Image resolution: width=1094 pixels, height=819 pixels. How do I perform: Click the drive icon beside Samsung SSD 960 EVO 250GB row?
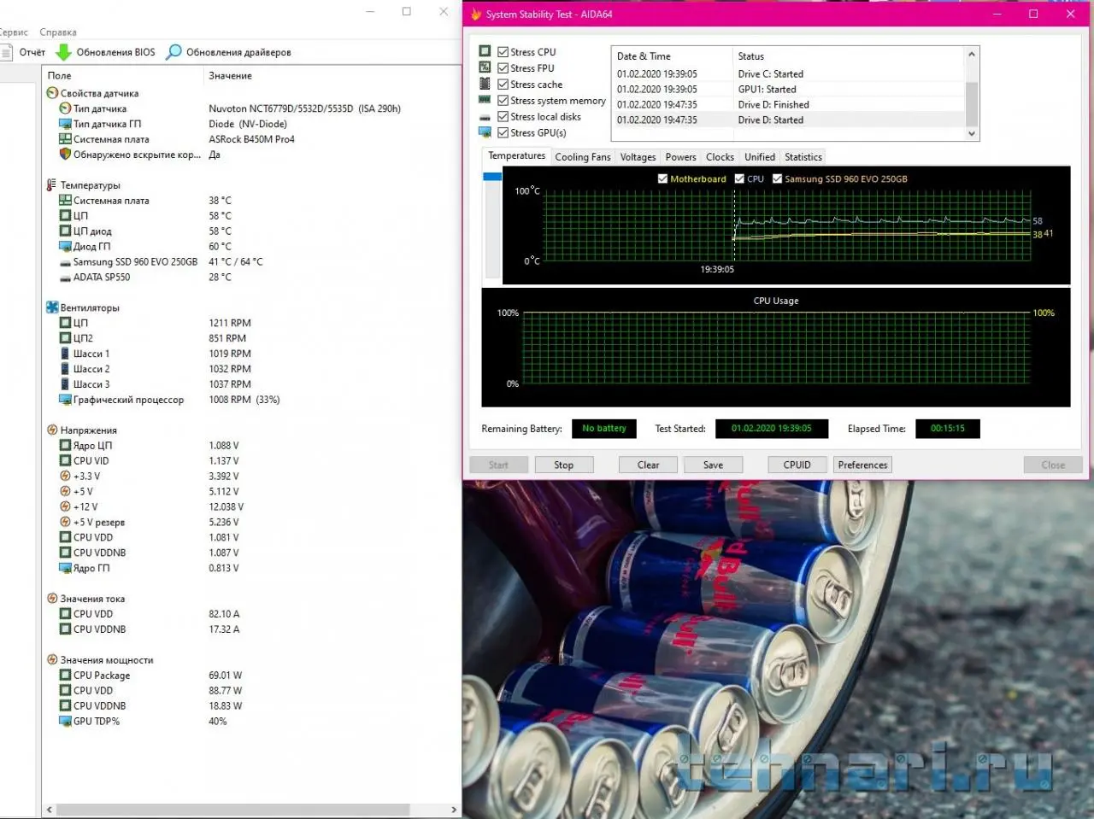[x=65, y=262]
